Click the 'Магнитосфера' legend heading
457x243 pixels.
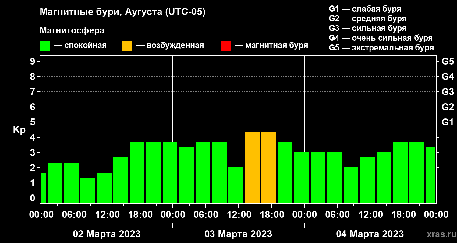pos(72,31)
